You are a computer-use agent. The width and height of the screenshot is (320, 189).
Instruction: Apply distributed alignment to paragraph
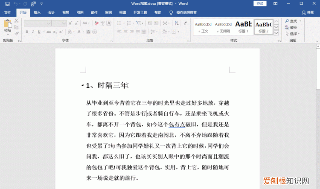(x=144, y=32)
